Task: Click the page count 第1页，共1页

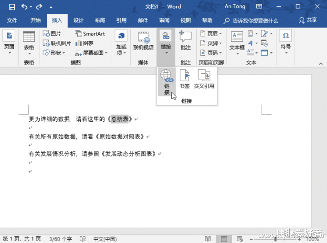Action: click(22, 239)
